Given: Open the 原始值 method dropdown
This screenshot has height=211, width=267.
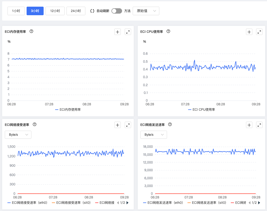Looking at the screenshot, I should [146, 11].
